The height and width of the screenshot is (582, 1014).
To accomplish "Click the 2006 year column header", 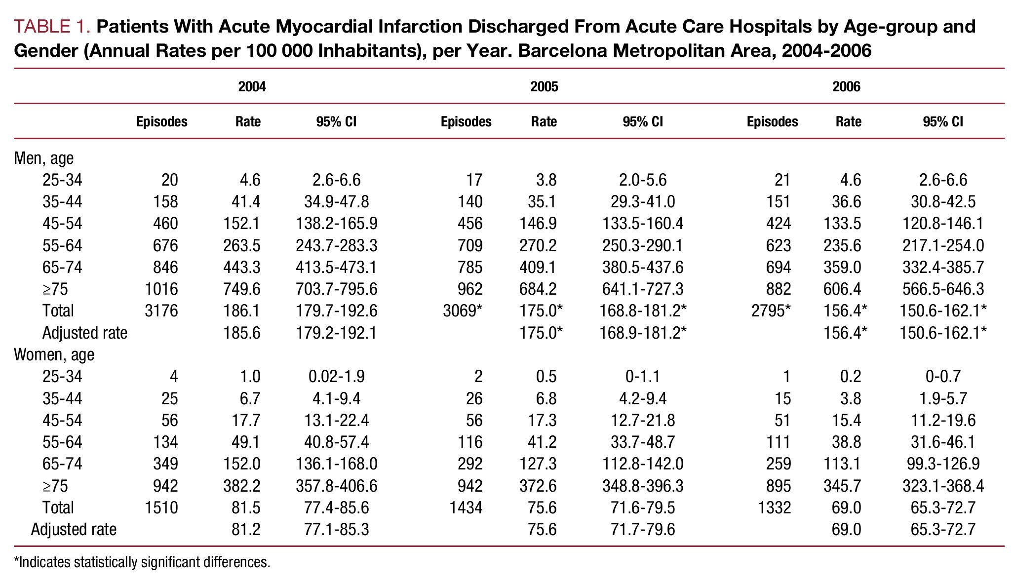I will [x=846, y=87].
